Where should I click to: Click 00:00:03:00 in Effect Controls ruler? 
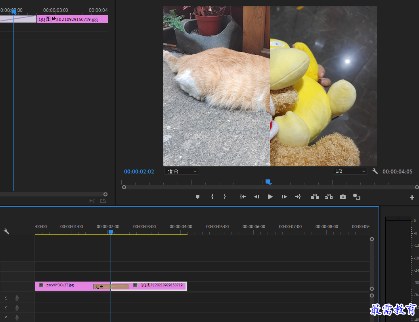pyautogui.click(x=55, y=10)
